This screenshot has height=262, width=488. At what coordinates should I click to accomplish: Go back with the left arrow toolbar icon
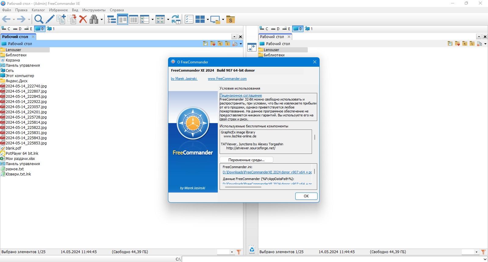[6, 19]
